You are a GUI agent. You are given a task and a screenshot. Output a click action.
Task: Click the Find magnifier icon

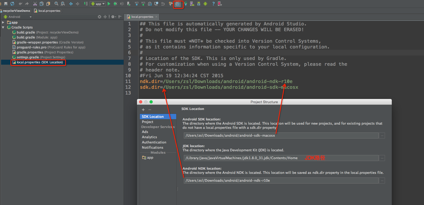click(56, 4)
